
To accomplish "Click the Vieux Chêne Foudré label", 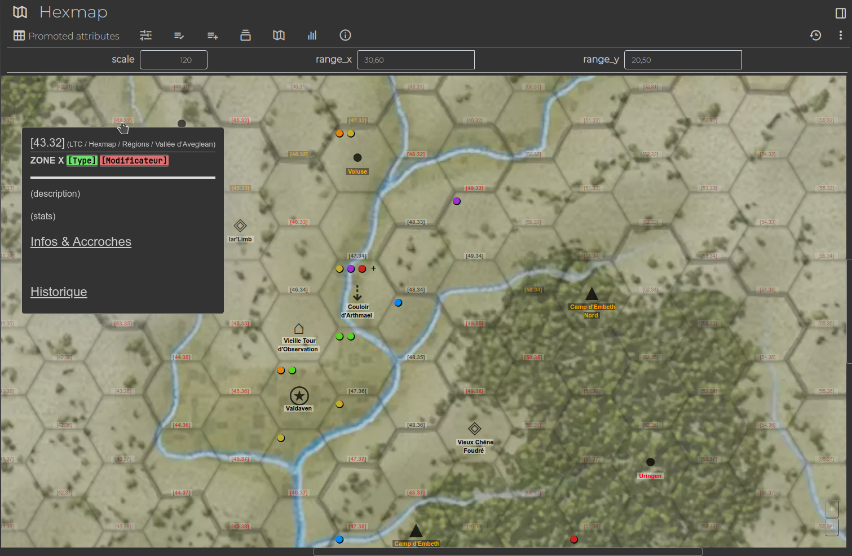I will (475, 447).
